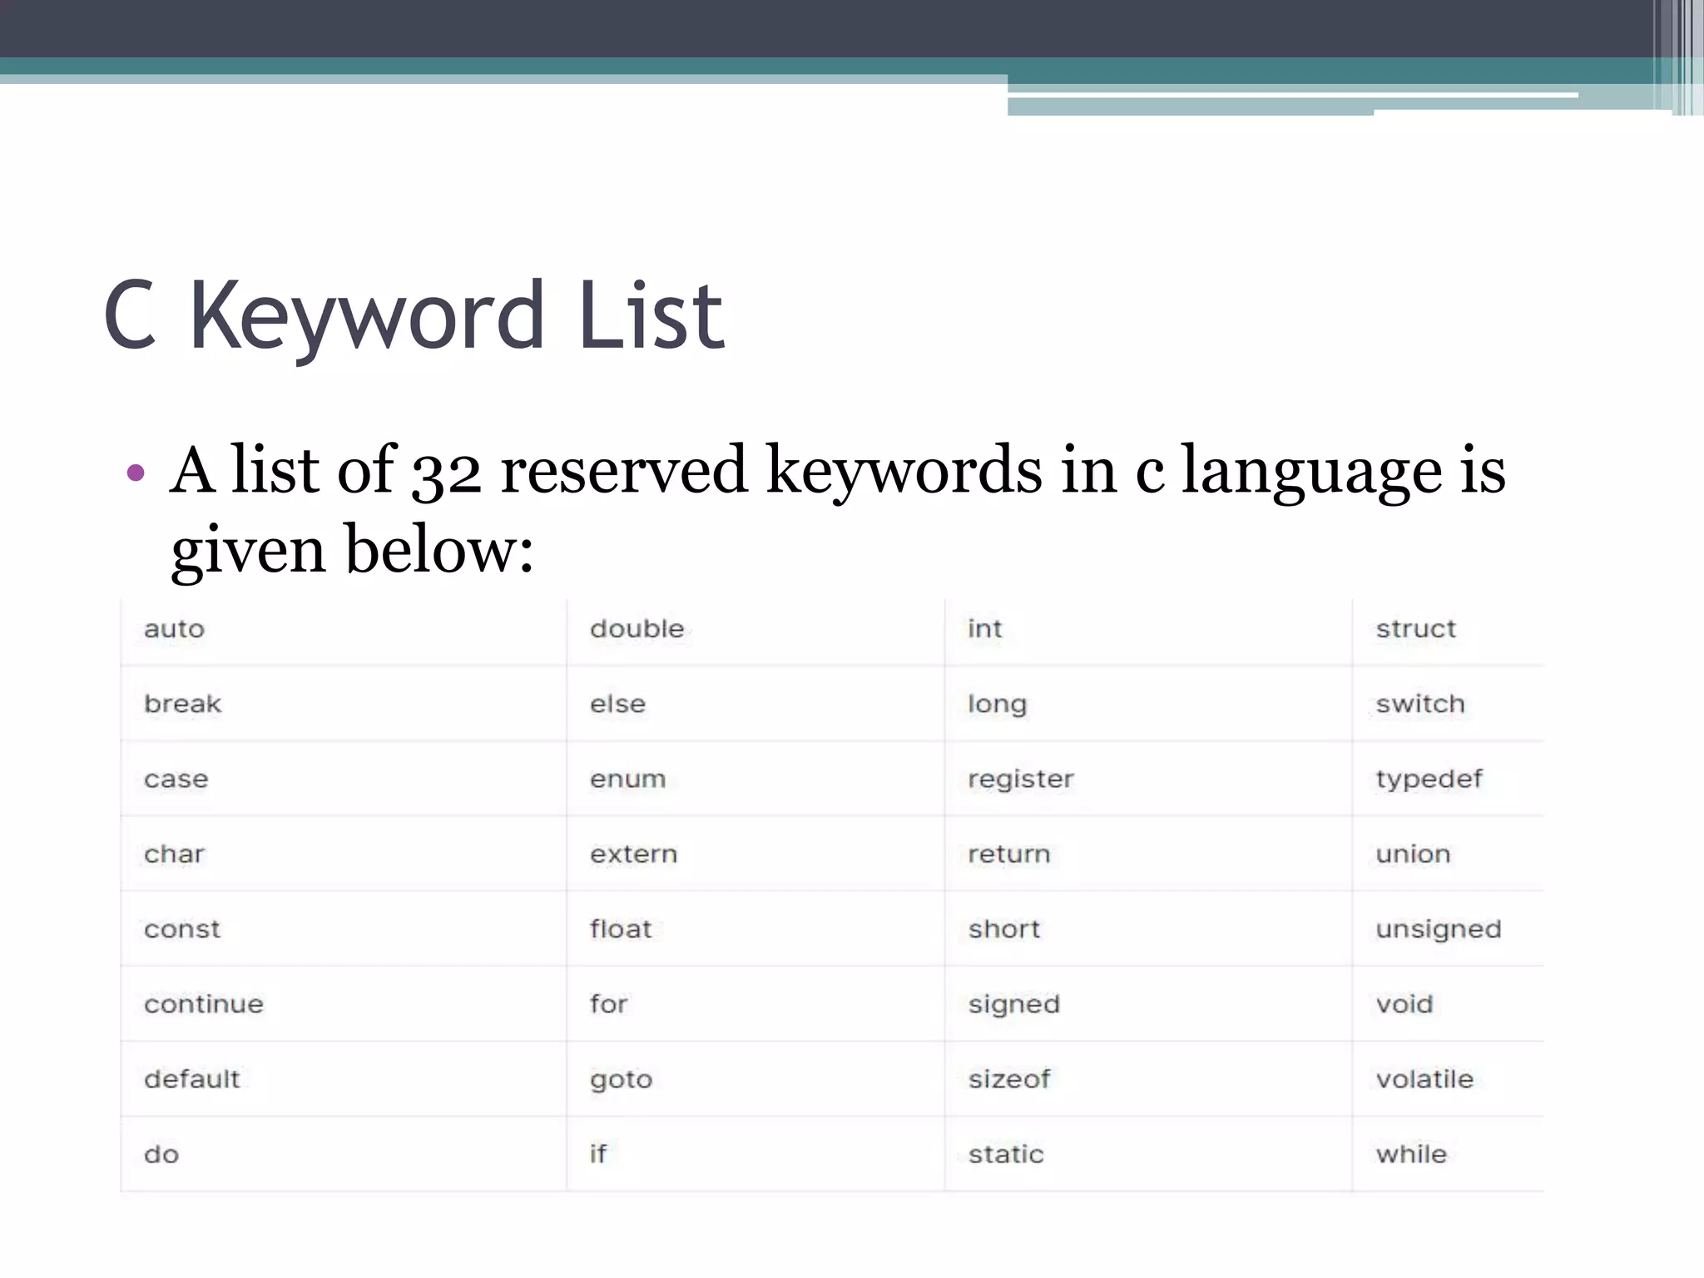Click the 'goto' table cell
The image size is (1704, 1278).
(x=621, y=1079)
